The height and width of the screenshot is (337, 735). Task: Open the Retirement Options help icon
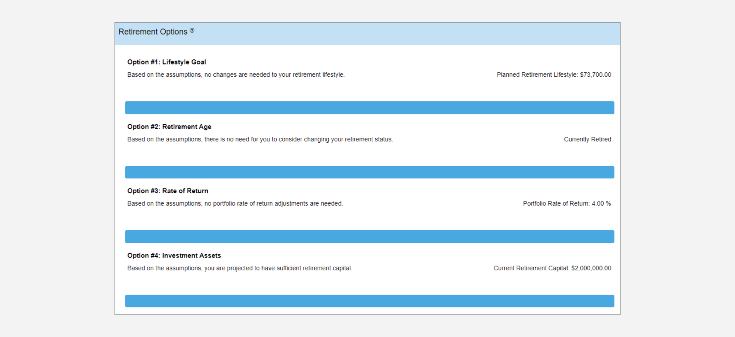coord(192,30)
